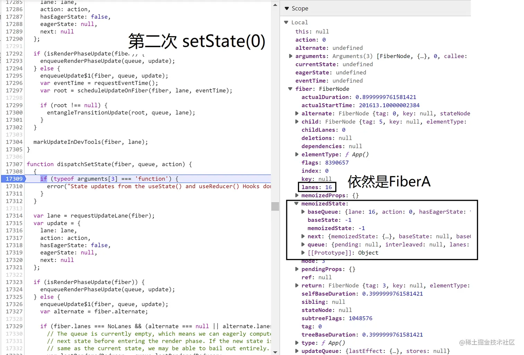Viewport: 524px width, 355px height.
Task: Expand the elementType App() property
Action: (x=297, y=154)
